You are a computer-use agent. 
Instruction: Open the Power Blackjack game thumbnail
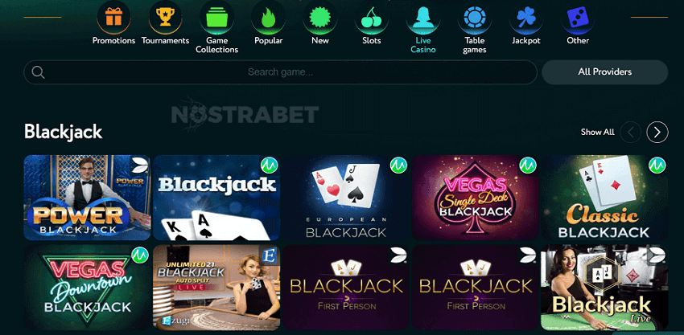pyautogui.click(x=87, y=198)
